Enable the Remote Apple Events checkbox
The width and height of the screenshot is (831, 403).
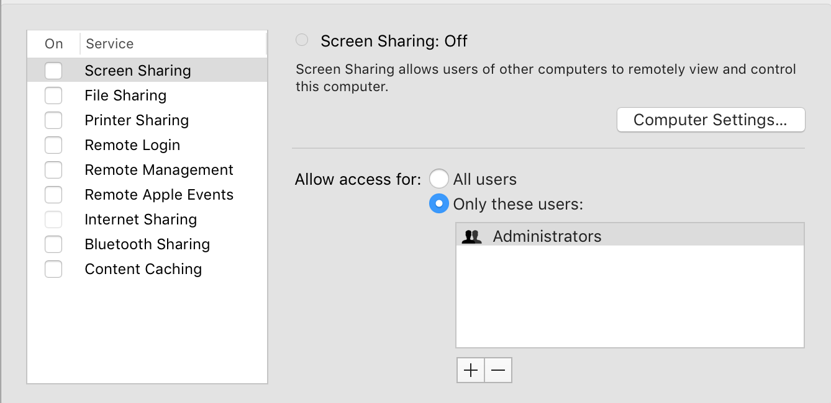[53, 195]
